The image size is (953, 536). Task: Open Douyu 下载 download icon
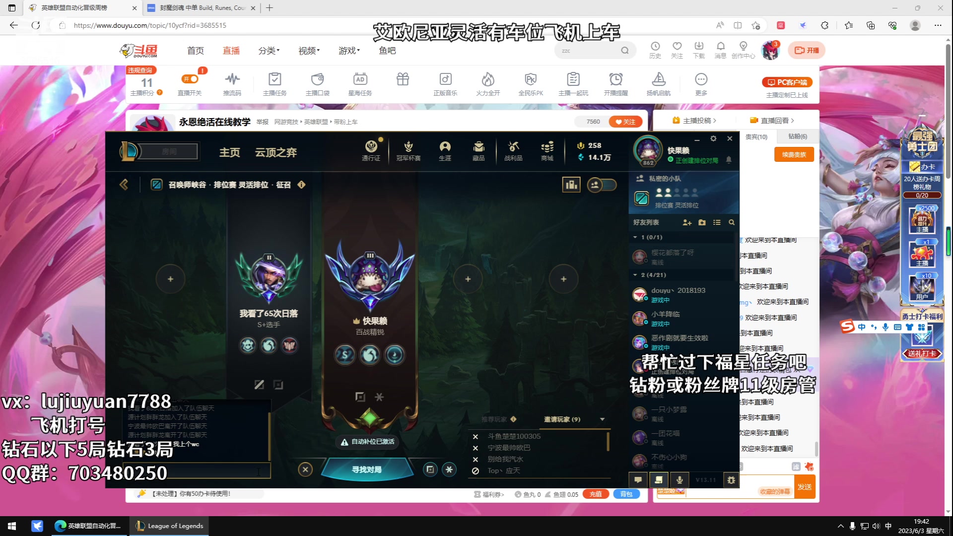click(x=699, y=50)
